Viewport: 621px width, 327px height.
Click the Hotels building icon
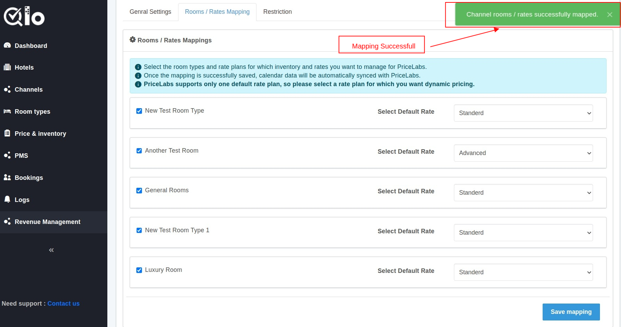[x=7, y=68]
